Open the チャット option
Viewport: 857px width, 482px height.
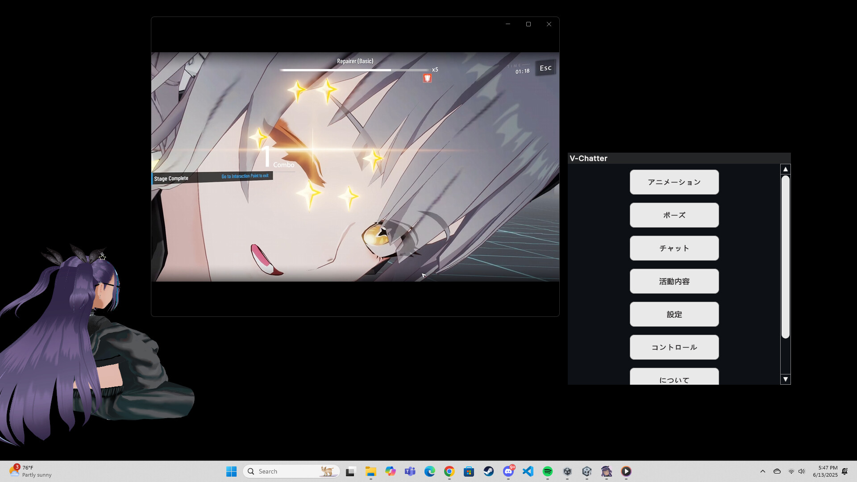point(674,248)
